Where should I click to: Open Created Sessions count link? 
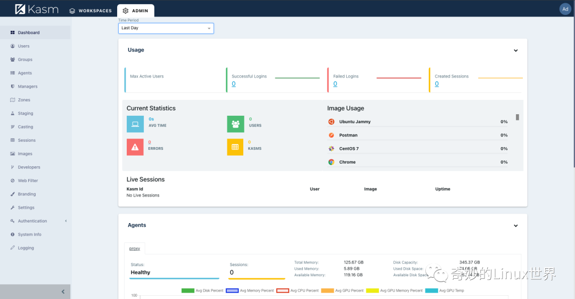tap(437, 84)
